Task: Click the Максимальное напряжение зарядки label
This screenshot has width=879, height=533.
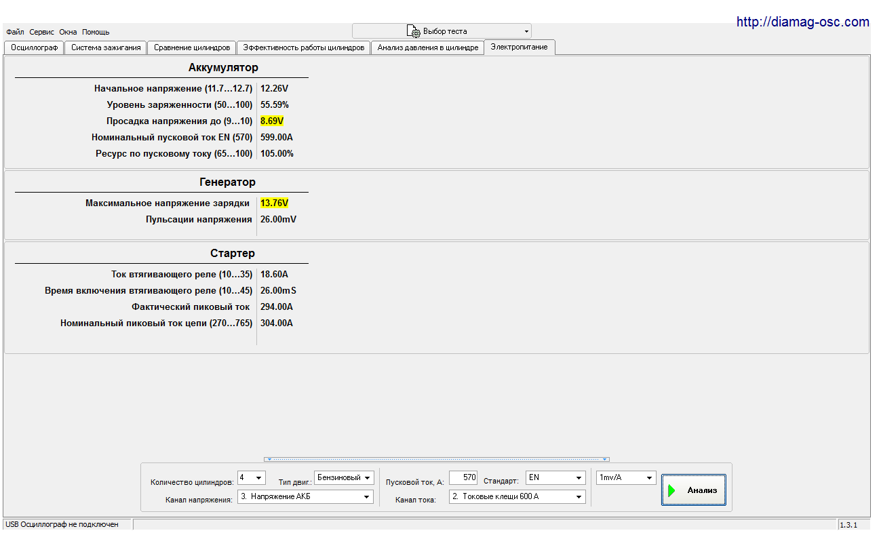Action: pyautogui.click(x=168, y=203)
